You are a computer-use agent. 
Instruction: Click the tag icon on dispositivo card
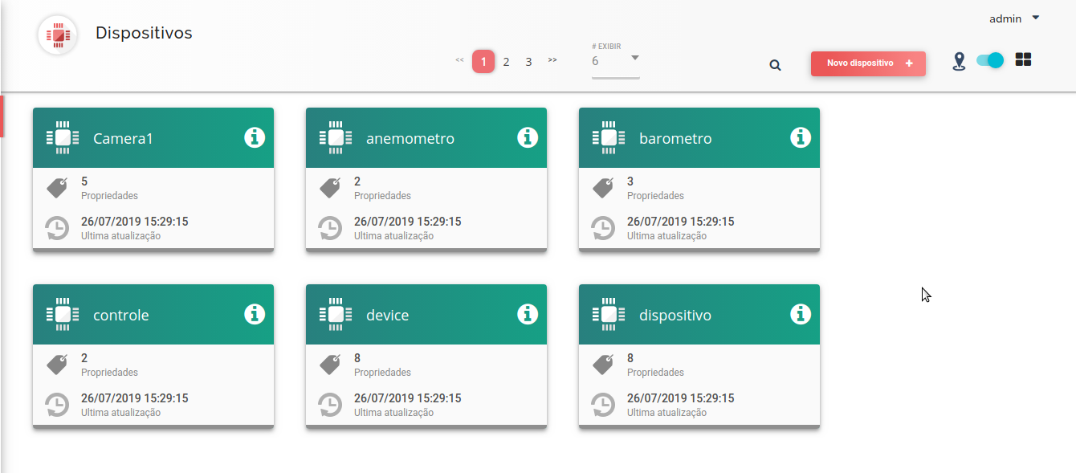(x=603, y=365)
